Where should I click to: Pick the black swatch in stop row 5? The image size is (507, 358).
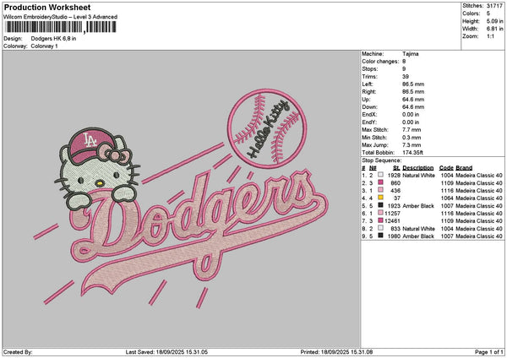point(380,205)
